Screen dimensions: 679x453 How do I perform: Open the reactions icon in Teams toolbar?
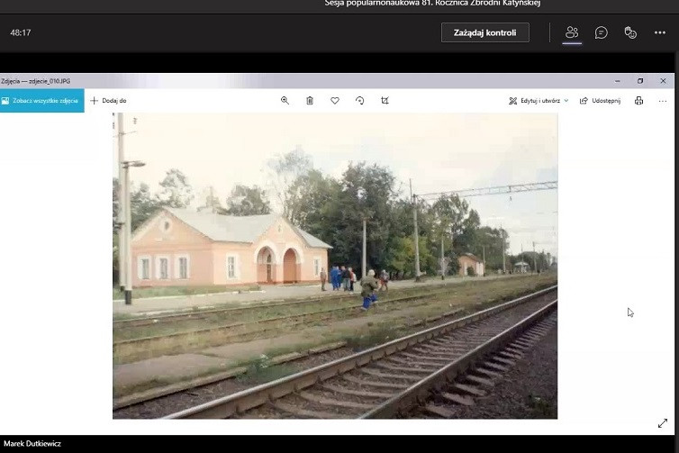point(630,32)
